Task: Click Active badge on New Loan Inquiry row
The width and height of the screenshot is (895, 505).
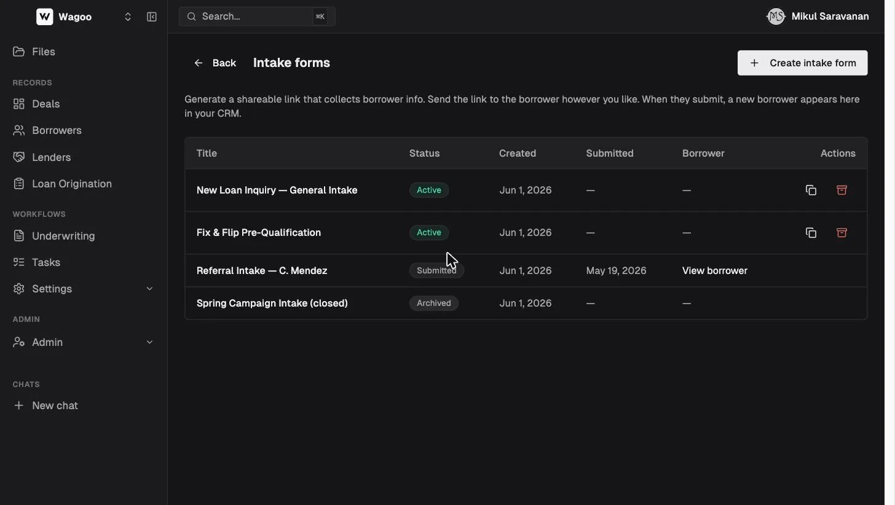Action: [x=429, y=190]
